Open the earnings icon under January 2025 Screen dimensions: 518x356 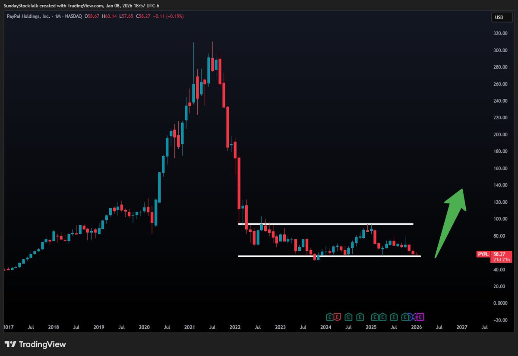[x=375, y=317]
